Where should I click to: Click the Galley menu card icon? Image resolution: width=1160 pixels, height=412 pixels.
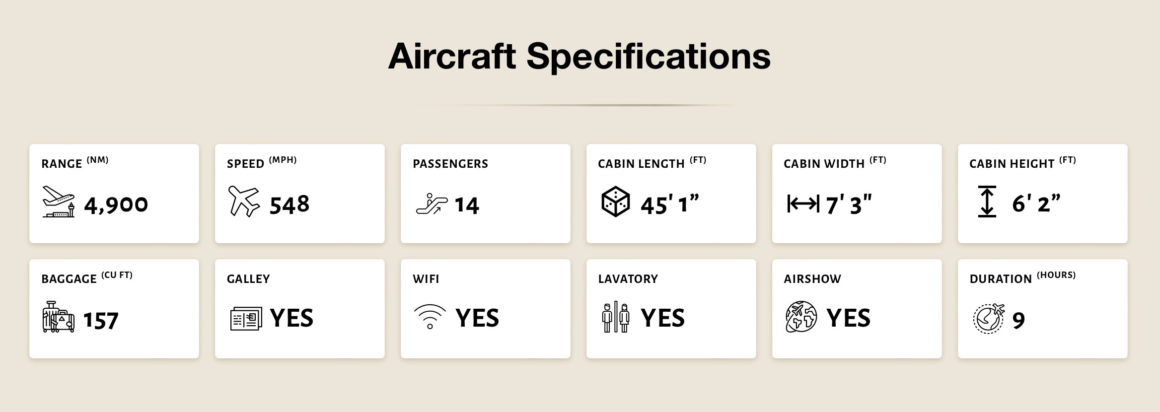click(x=246, y=318)
